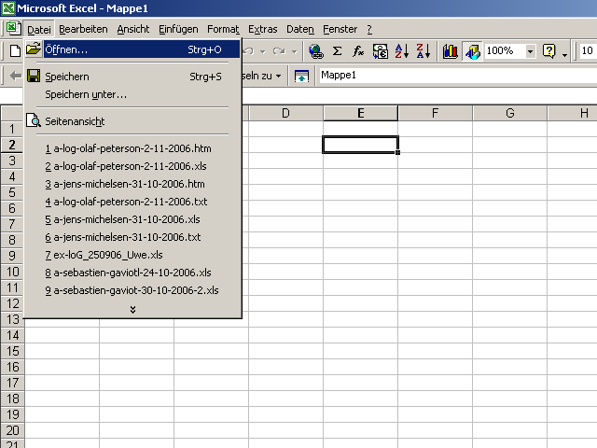Open the Ansicht menu

(x=133, y=29)
